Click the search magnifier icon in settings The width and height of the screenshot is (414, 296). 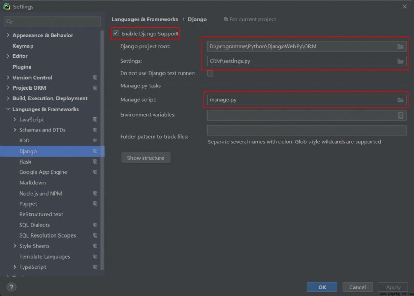coord(9,21)
